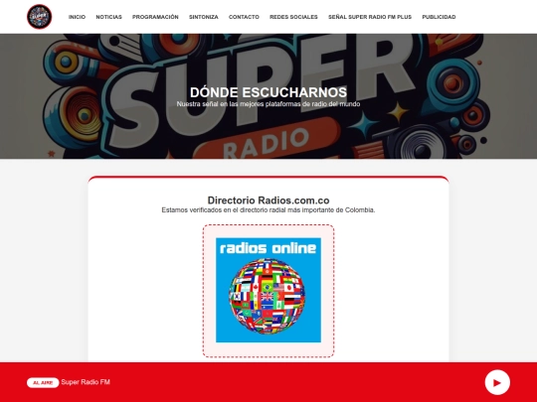537x402 pixels.
Task: Open the CONTACTO page
Action: coord(244,17)
